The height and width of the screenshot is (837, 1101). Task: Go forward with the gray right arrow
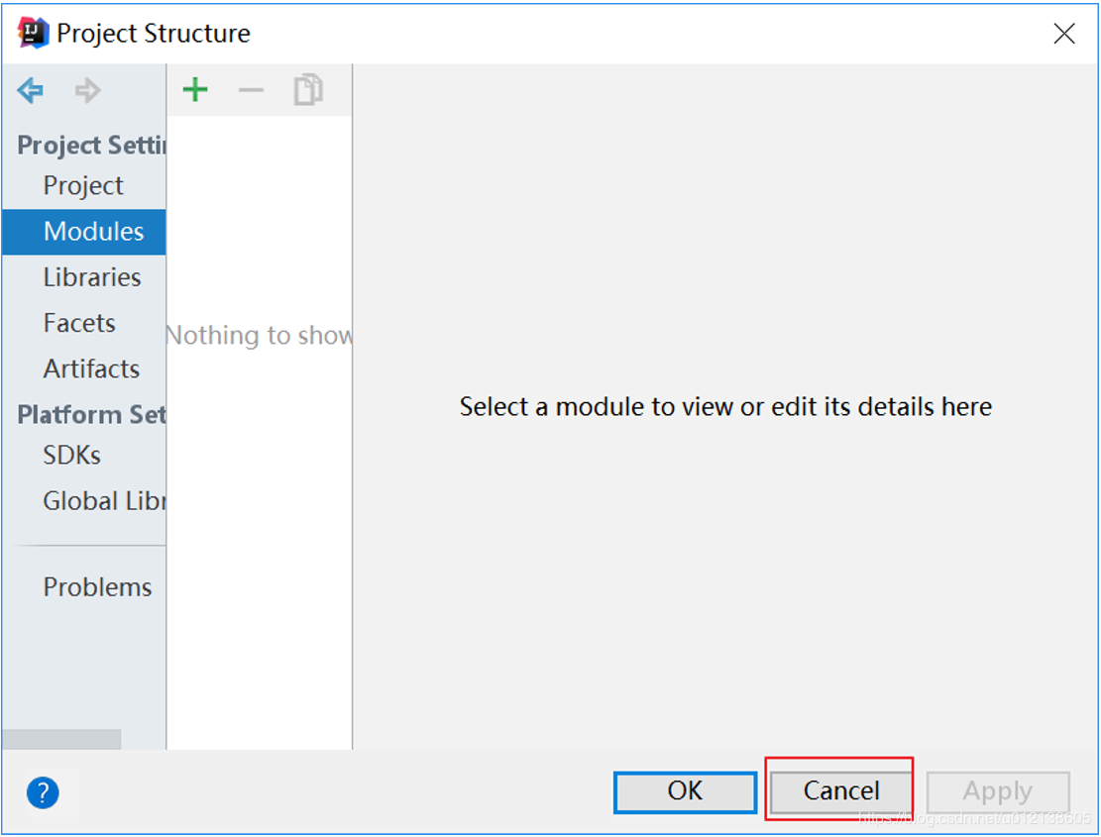pos(88,90)
